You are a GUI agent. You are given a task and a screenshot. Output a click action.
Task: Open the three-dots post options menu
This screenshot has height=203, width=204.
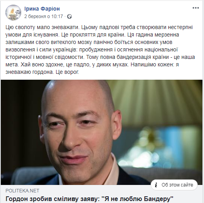click(196, 8)
